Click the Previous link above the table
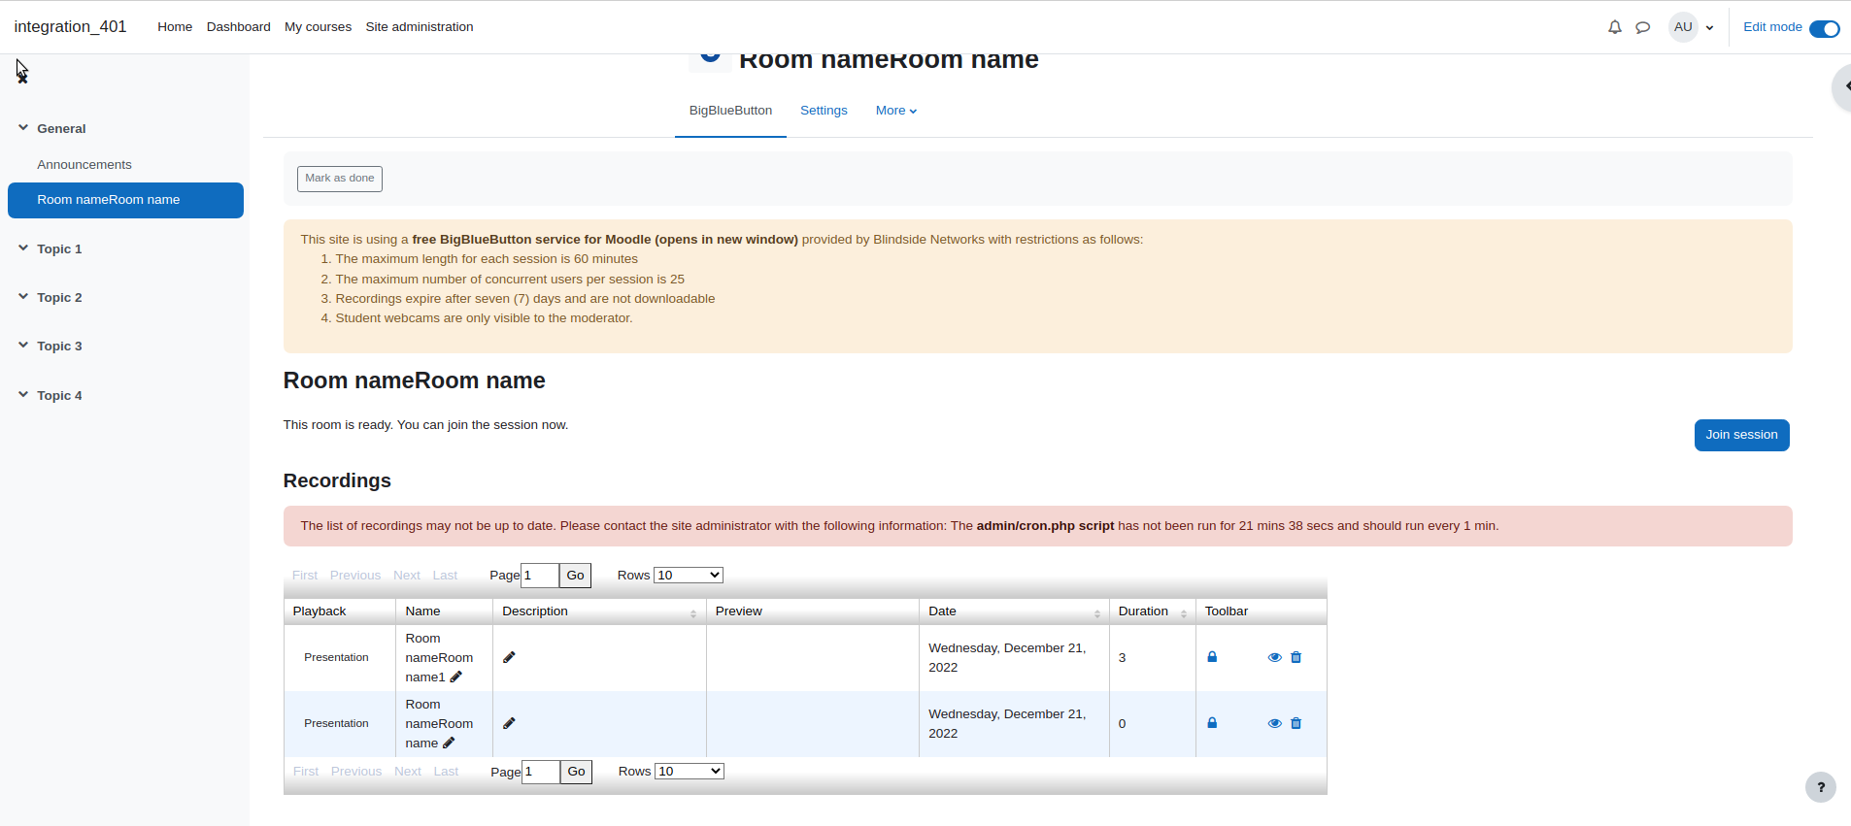This screenshot has height=826, width=1851. (x=355, y=576)
